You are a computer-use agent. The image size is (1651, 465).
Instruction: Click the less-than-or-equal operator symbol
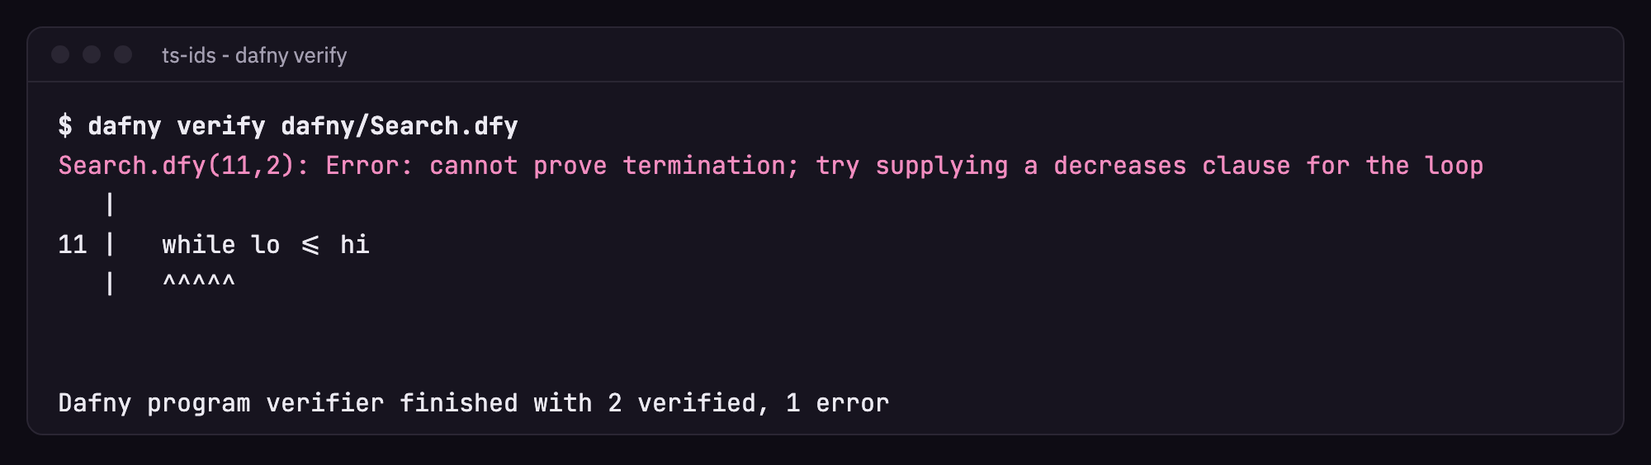(310, 245)
